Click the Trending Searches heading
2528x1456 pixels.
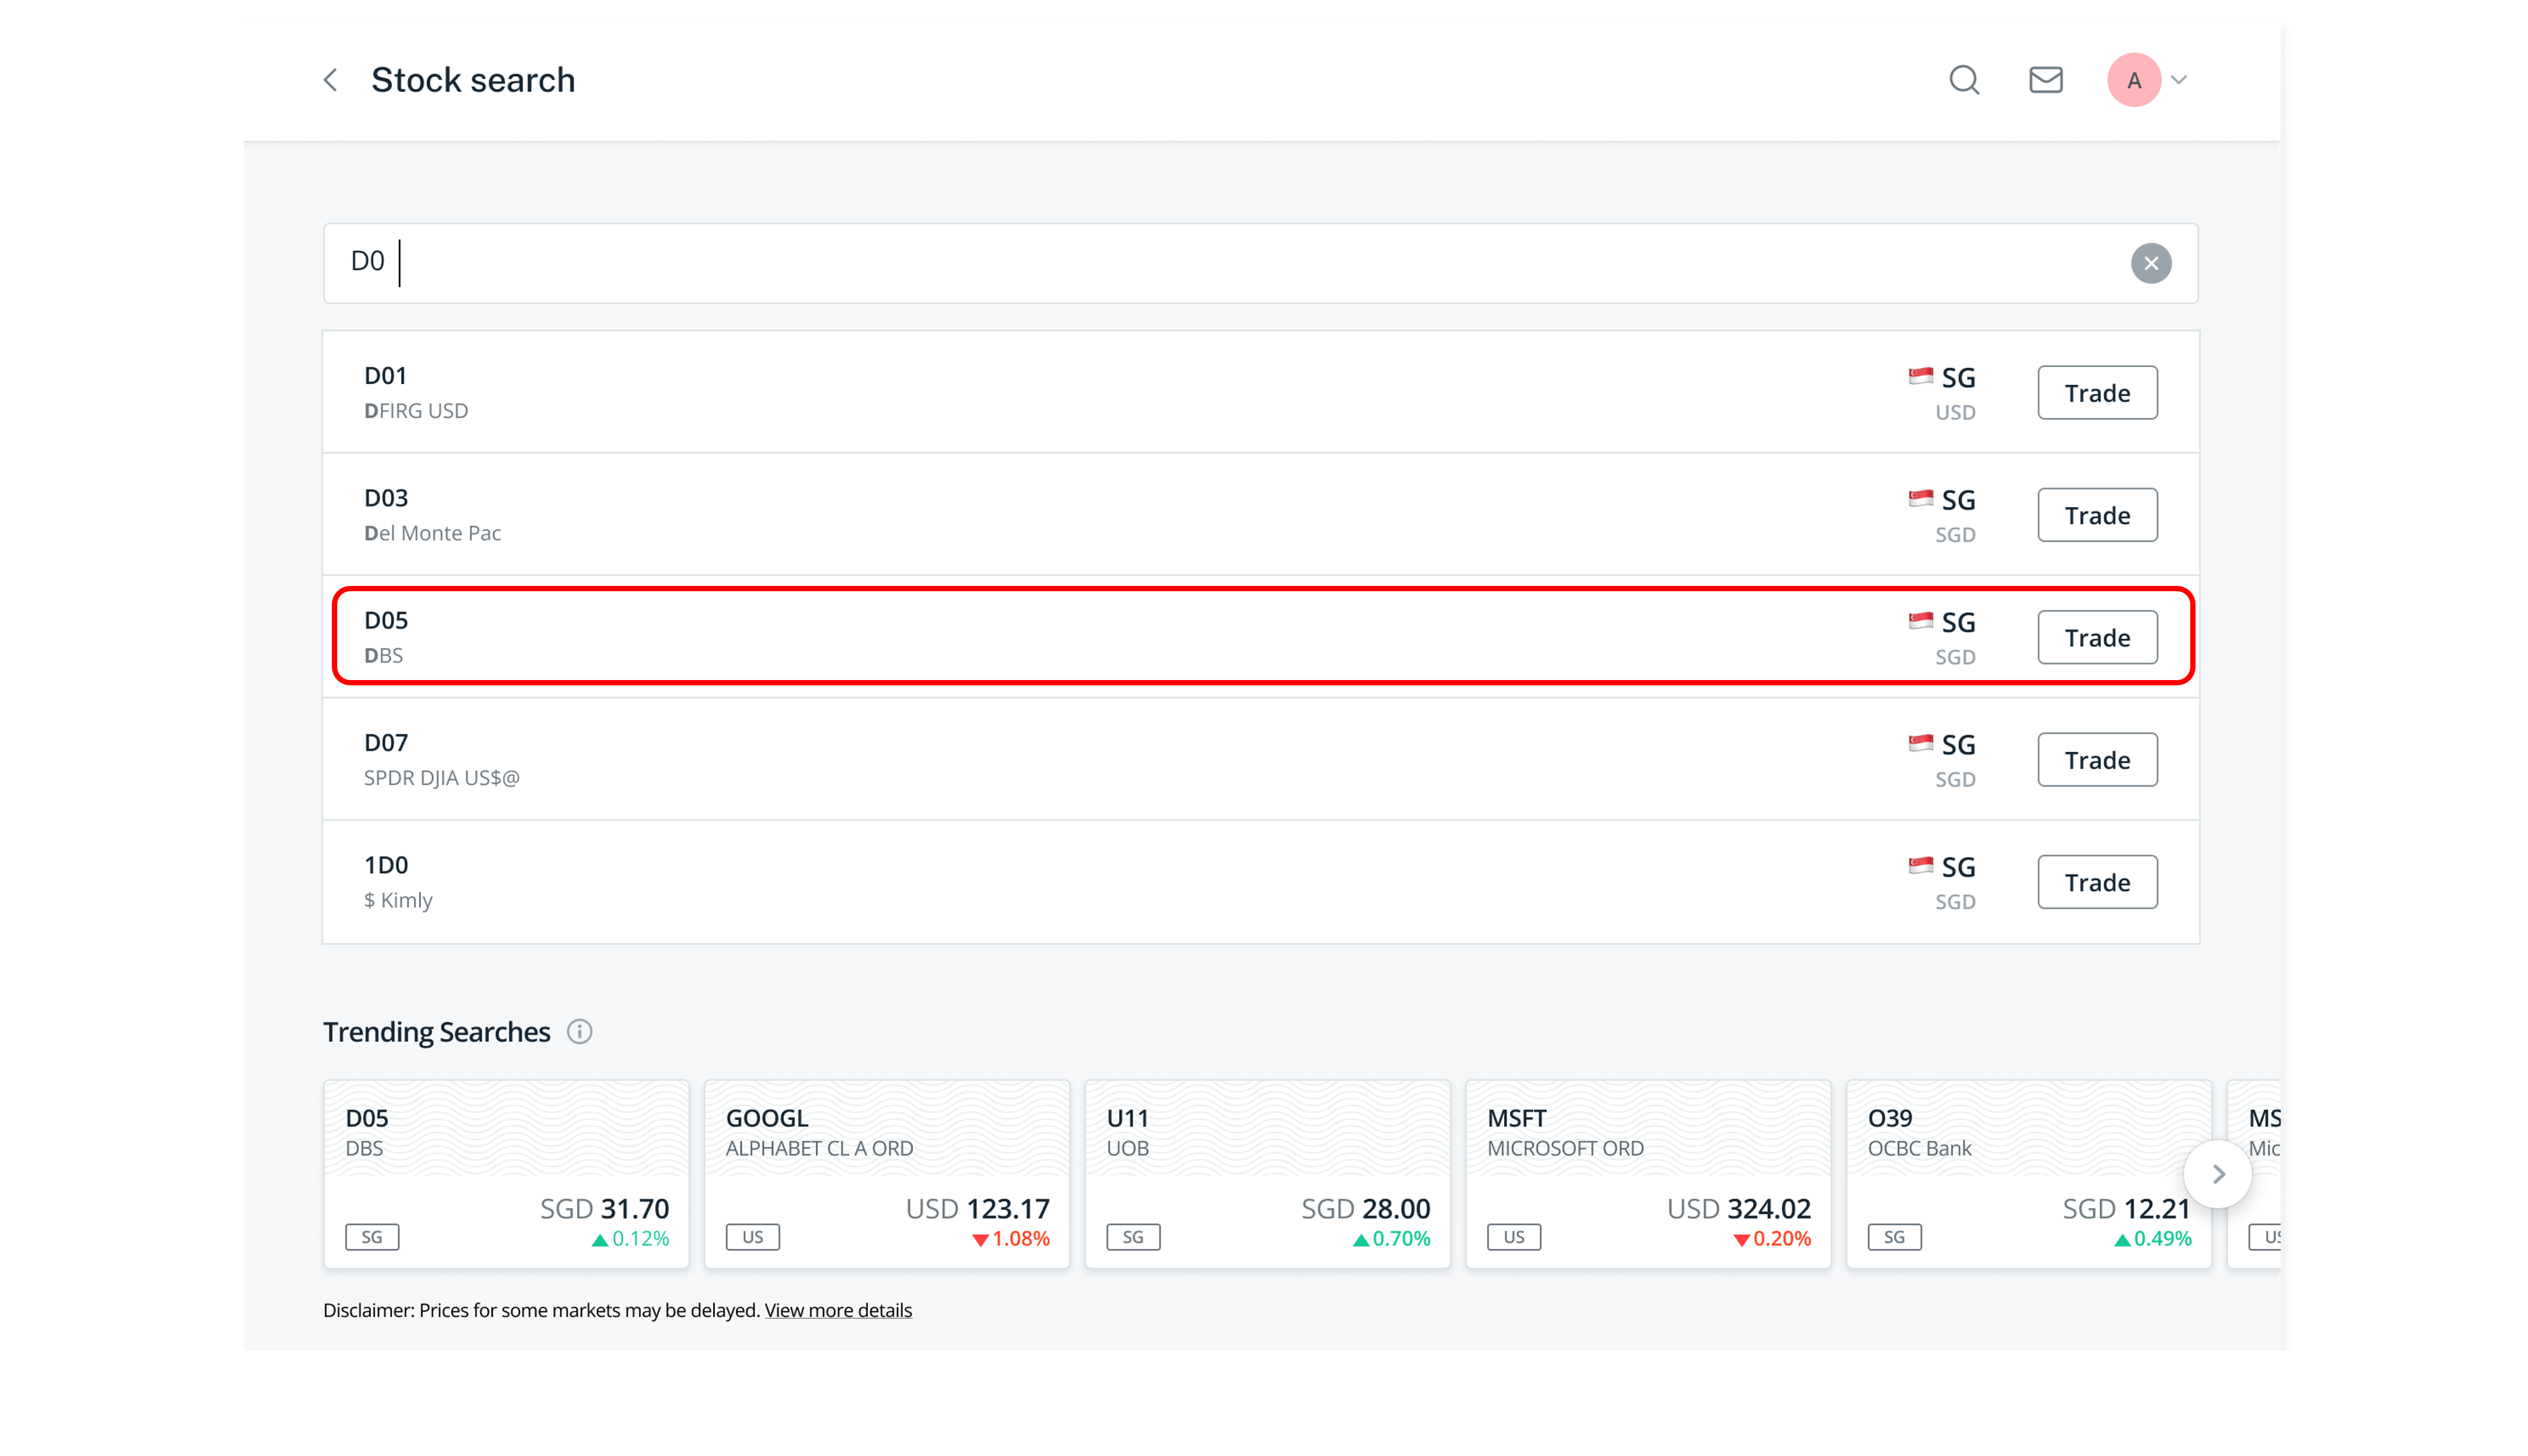tap(437, 1032)
